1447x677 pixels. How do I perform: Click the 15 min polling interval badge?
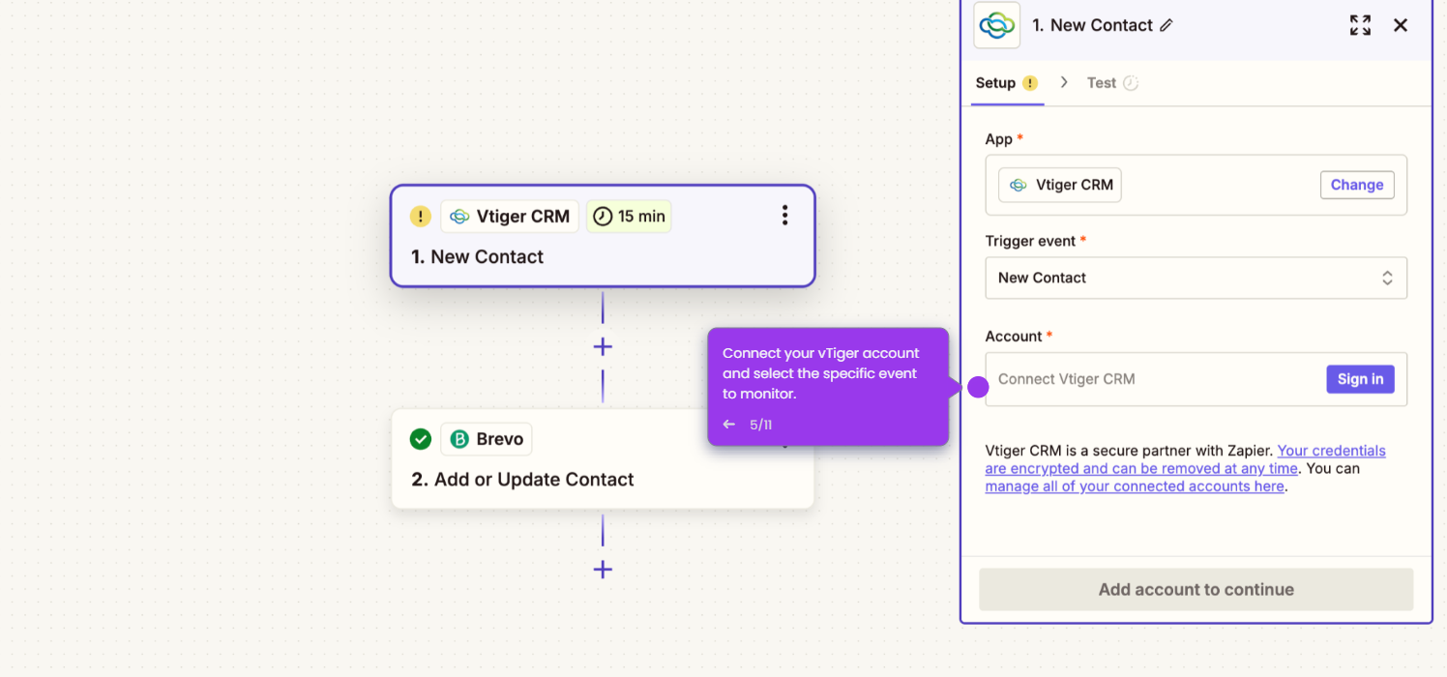(x=629, y=217)
